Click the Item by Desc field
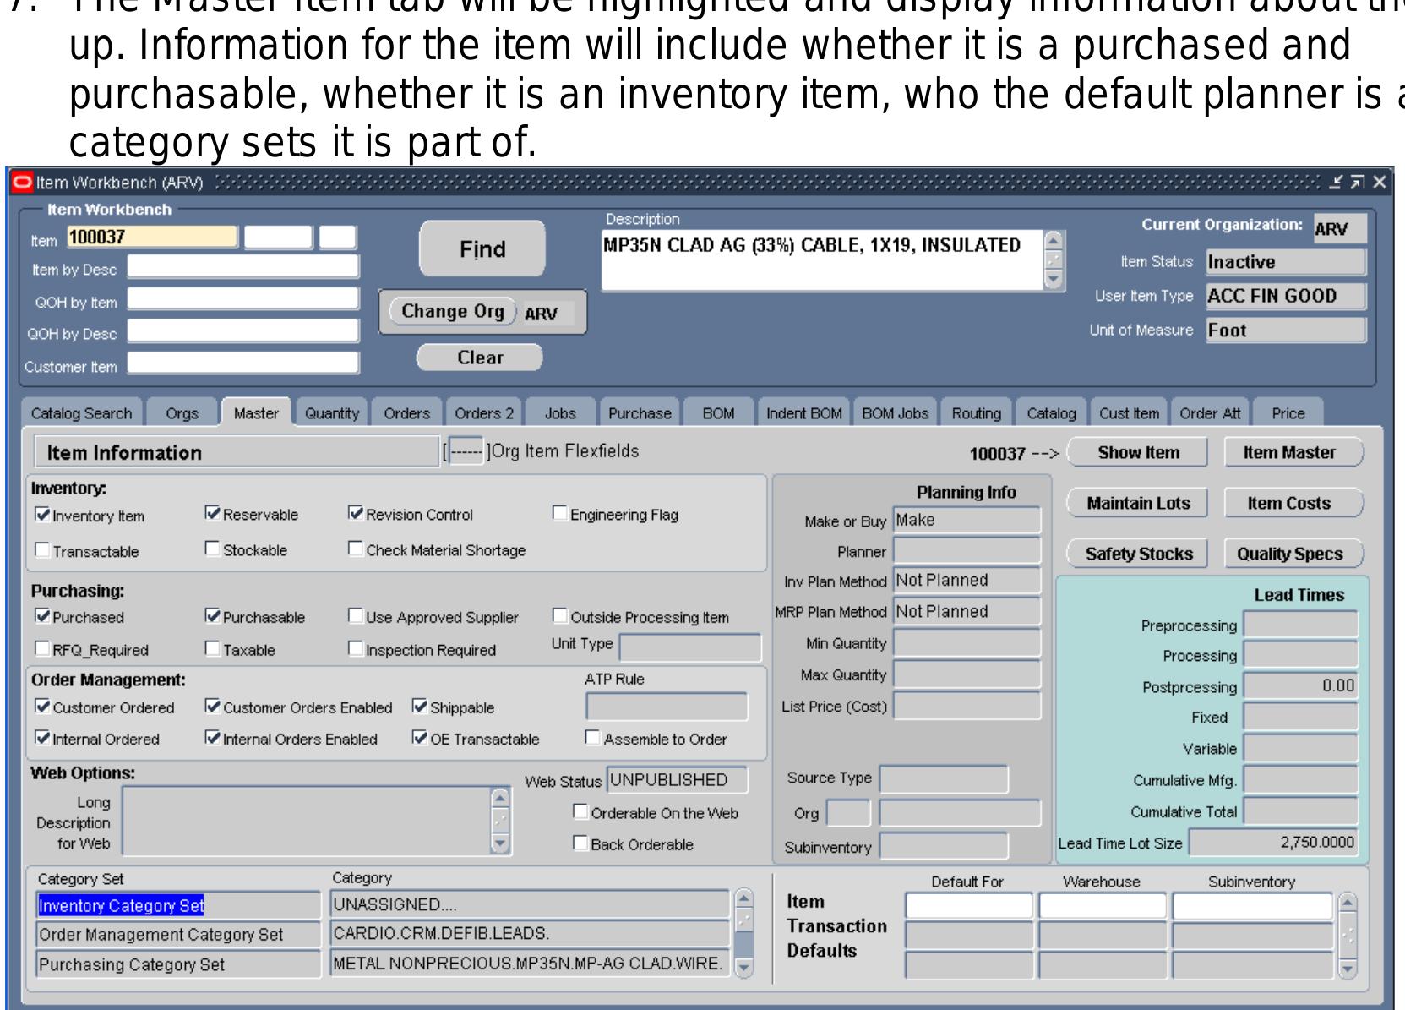This screenshot has height=1010, width=1405. 243,268
